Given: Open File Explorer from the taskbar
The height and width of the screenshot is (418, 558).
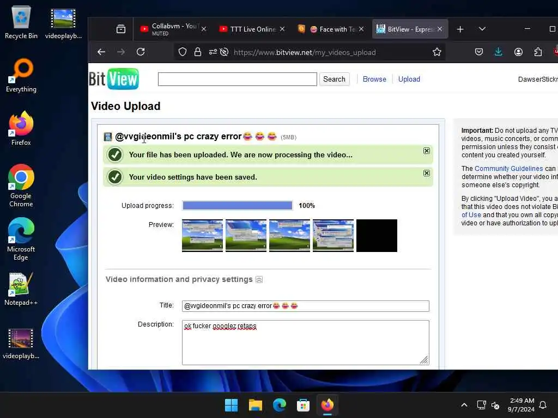Looking at the screenshot, I should click(x=256, y=405).
